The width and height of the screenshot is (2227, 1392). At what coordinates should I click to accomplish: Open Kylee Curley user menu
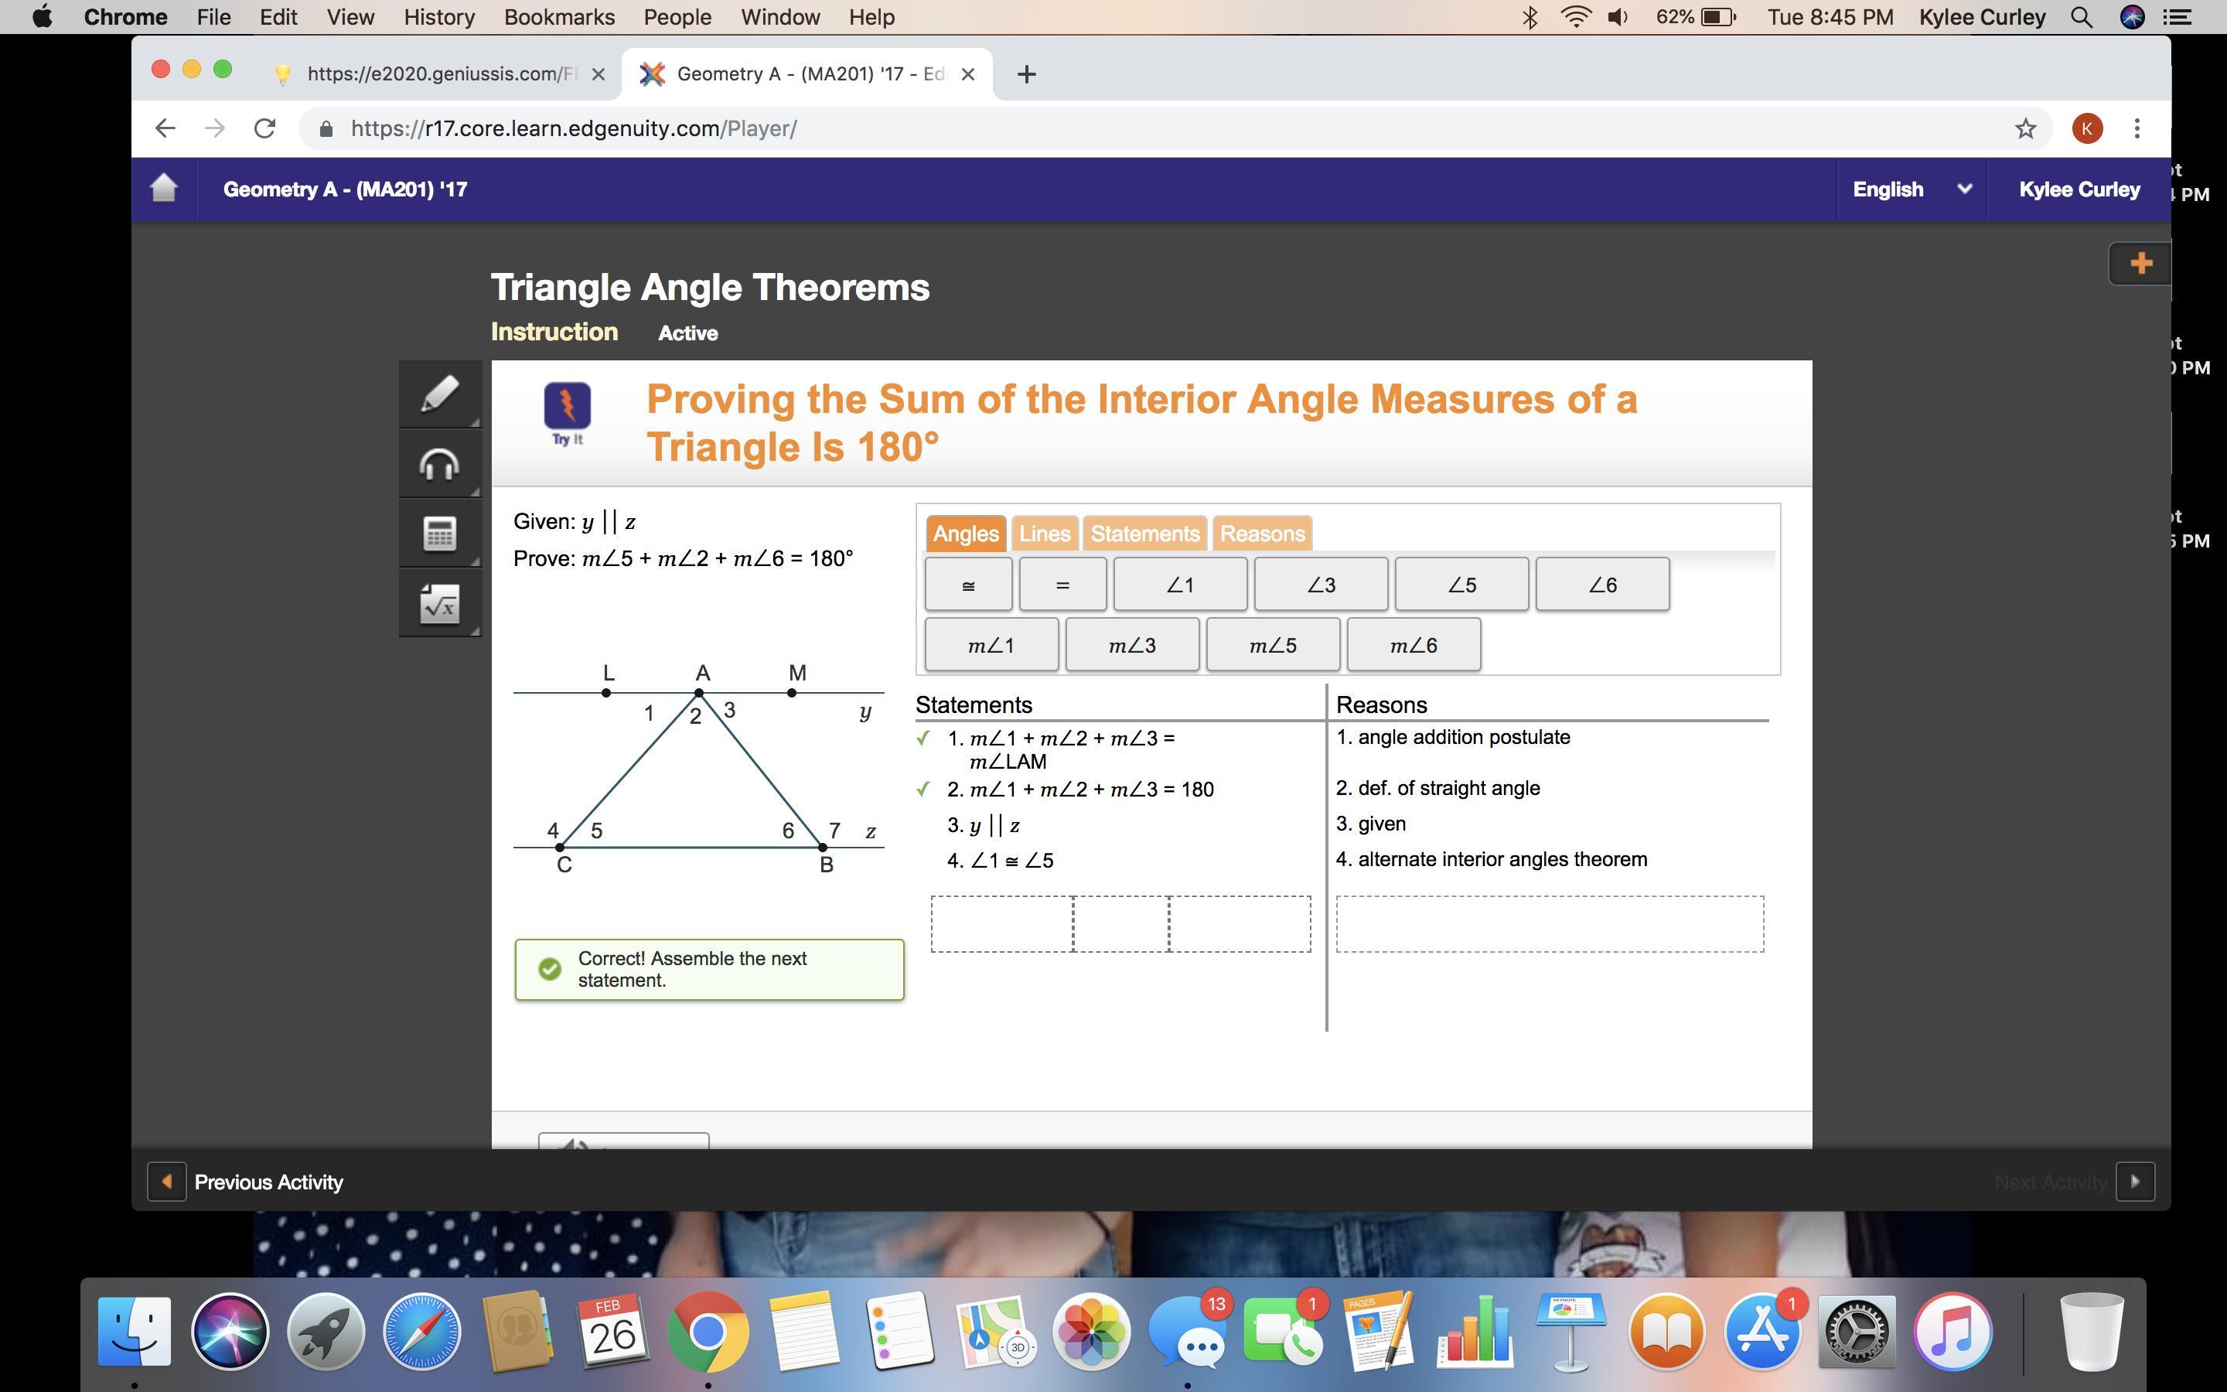click(2079, 189)
